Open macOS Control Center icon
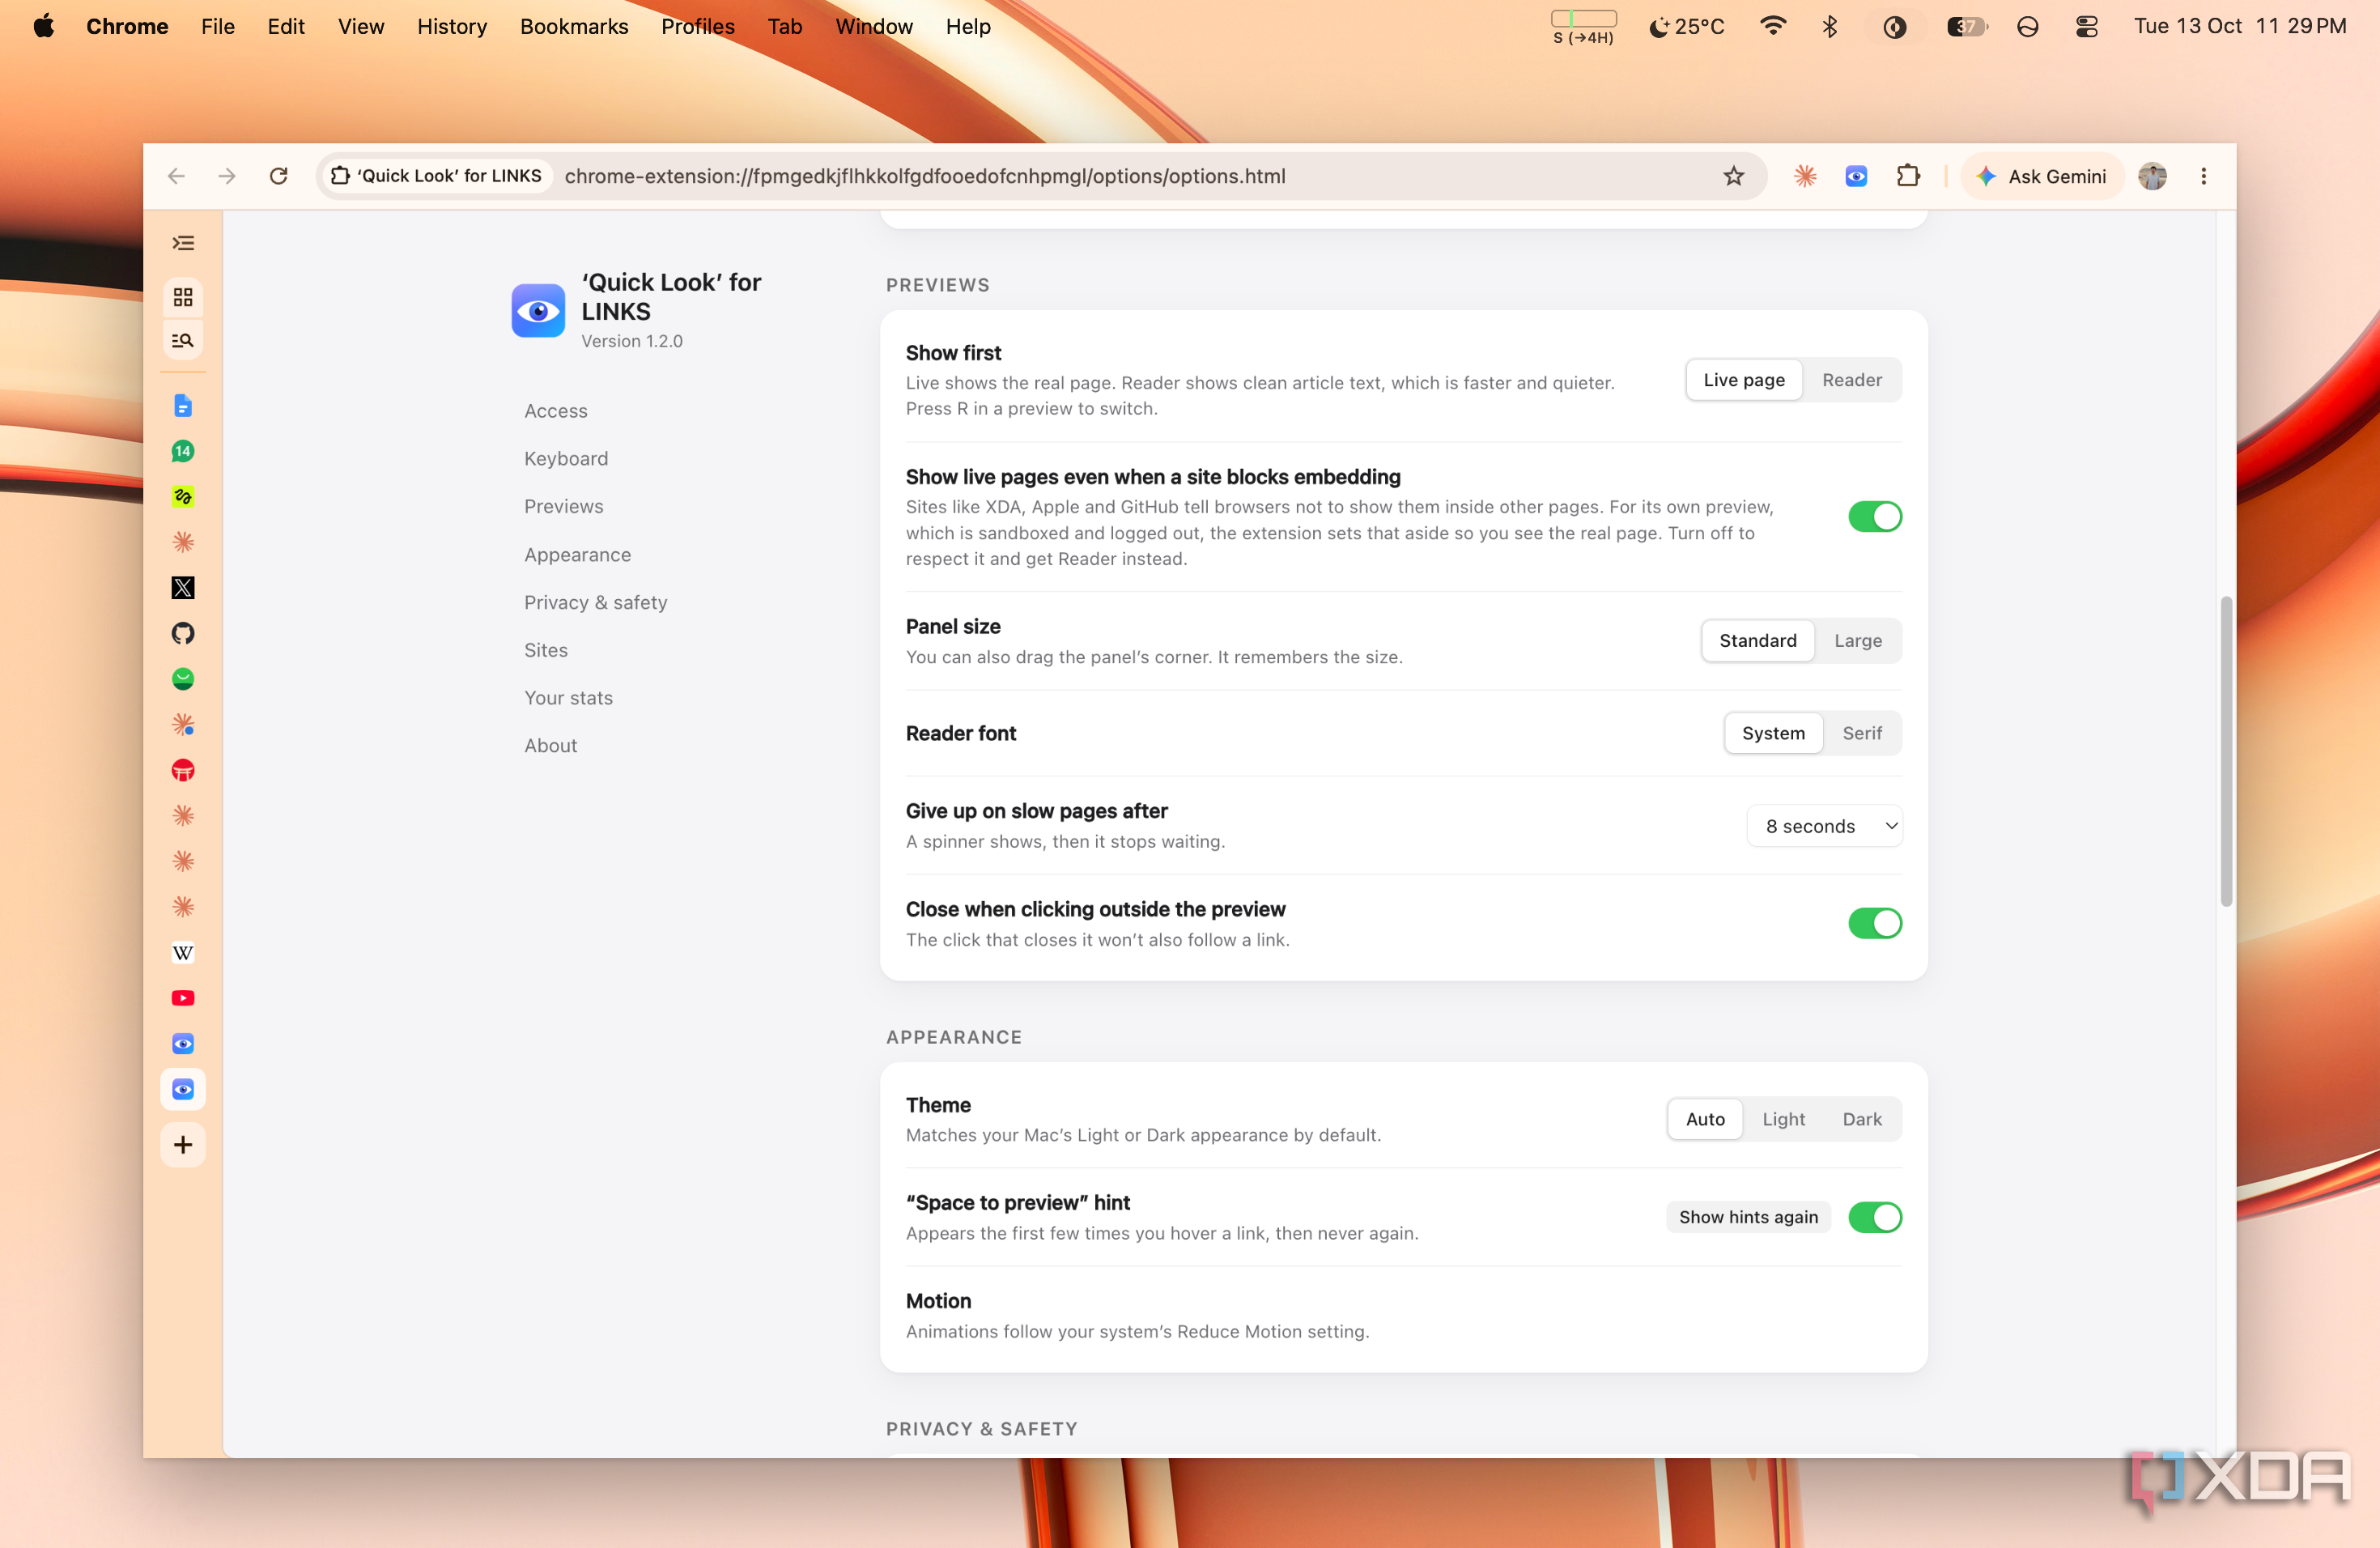 coord(2087,27)
